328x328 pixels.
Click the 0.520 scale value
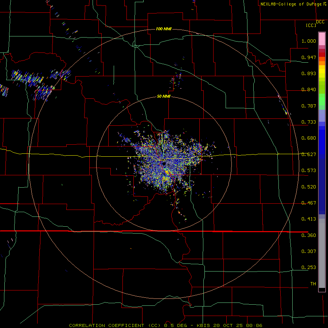click(309, 187)
